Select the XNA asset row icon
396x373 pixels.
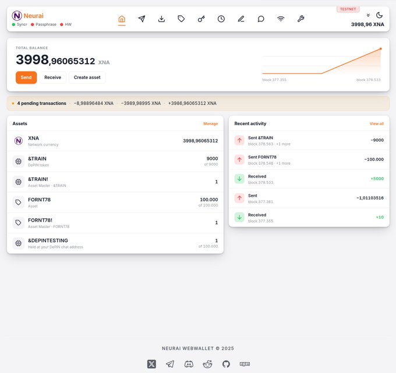coord(19,141)
